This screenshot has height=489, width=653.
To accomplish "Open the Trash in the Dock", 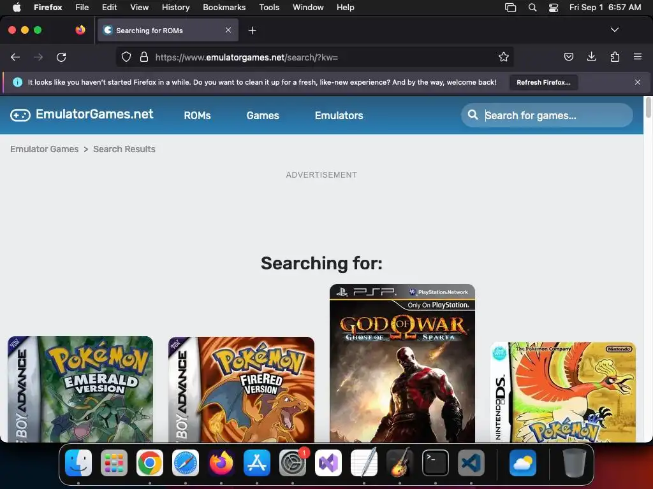I will 575,463.
